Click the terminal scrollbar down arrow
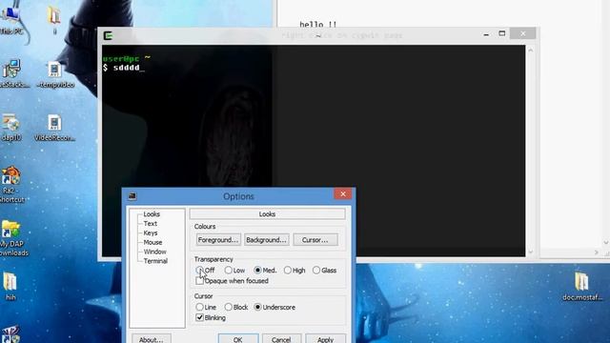This screenshot has width=610, height=343. click(530, 252)
